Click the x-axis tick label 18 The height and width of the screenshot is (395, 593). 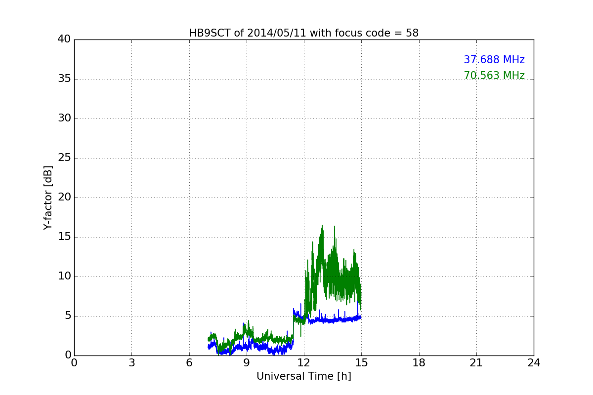(x=419, y=363)
